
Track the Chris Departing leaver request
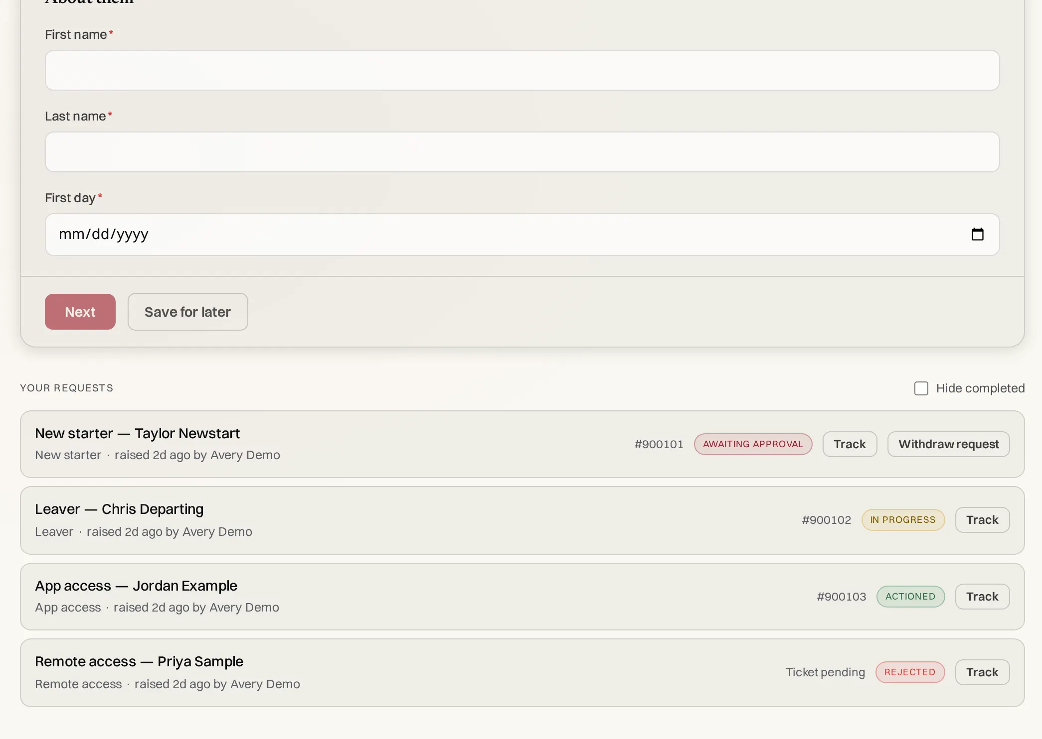(982, 520)
